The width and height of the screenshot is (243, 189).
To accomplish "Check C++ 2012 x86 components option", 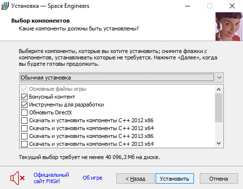I will [24, 120].
